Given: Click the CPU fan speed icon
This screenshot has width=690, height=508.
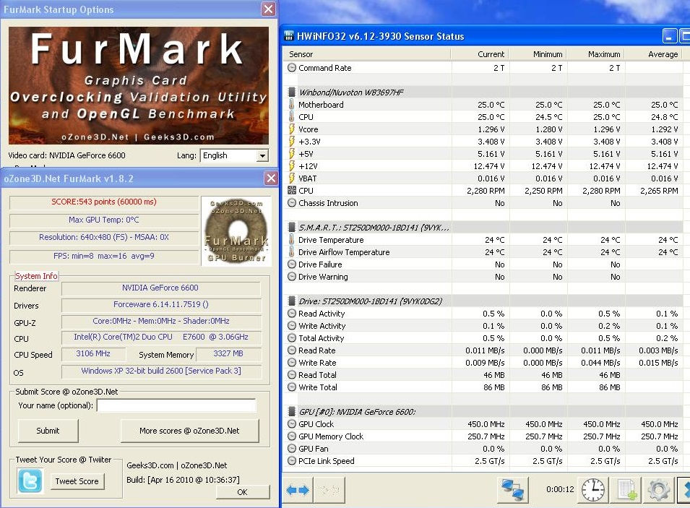Looking at the screenshot, I should click(x=293, y=190).
